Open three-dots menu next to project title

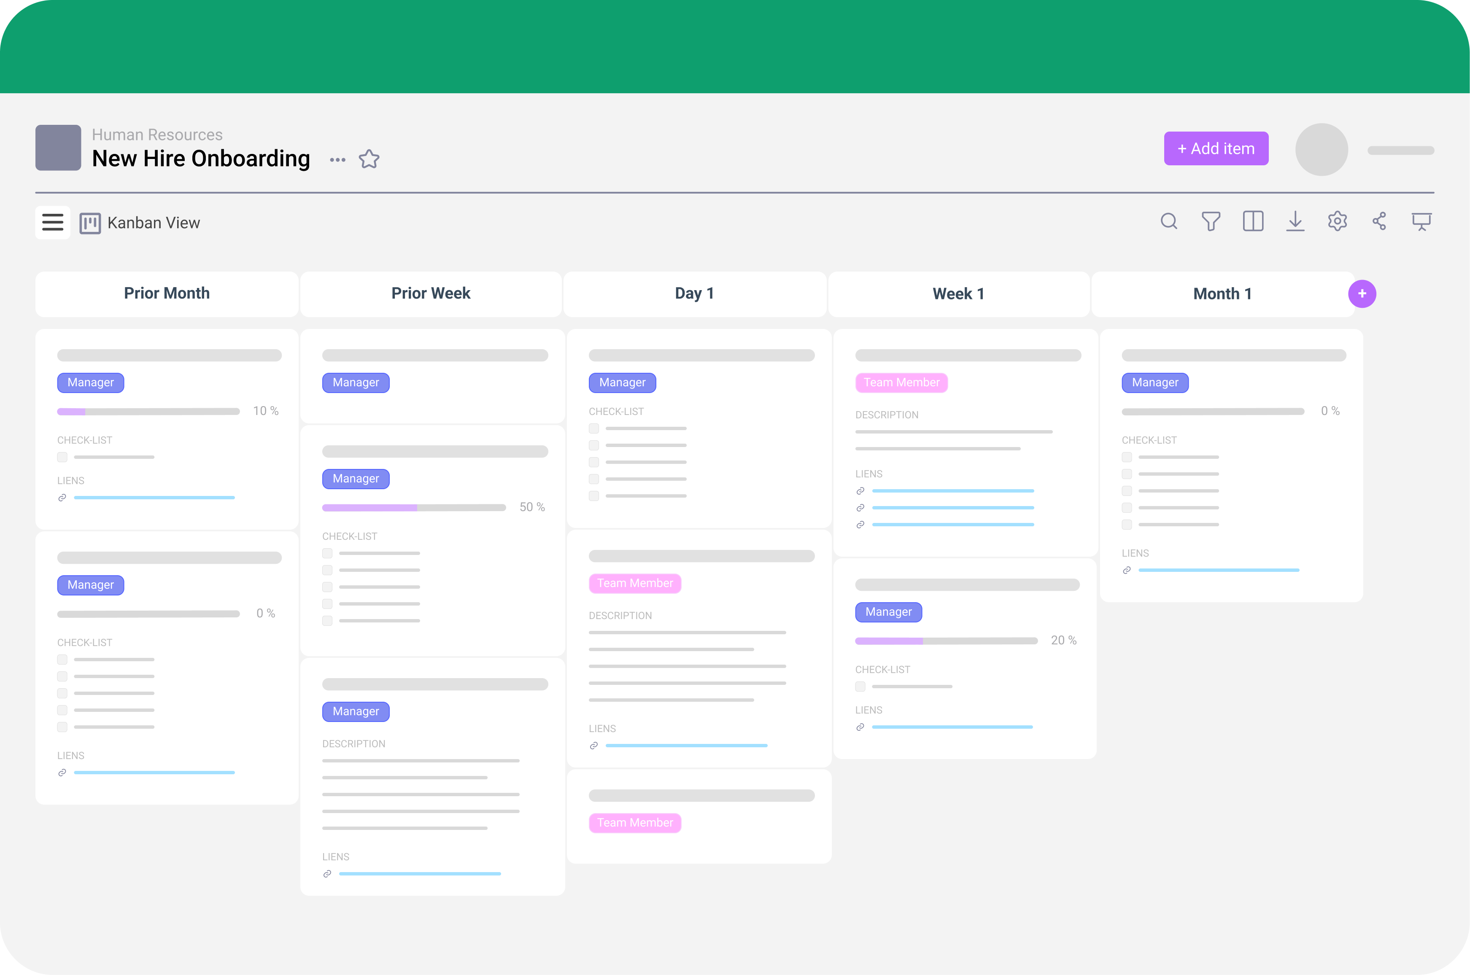tap(337, 160)
